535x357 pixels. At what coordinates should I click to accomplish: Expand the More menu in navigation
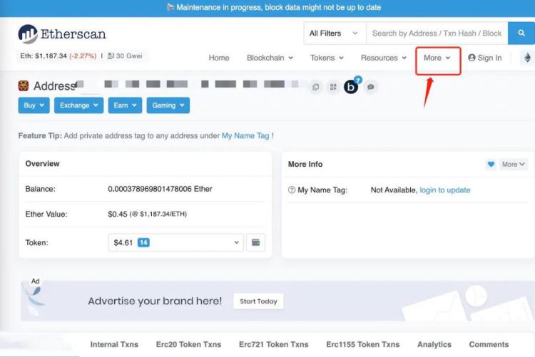[437, 58]
